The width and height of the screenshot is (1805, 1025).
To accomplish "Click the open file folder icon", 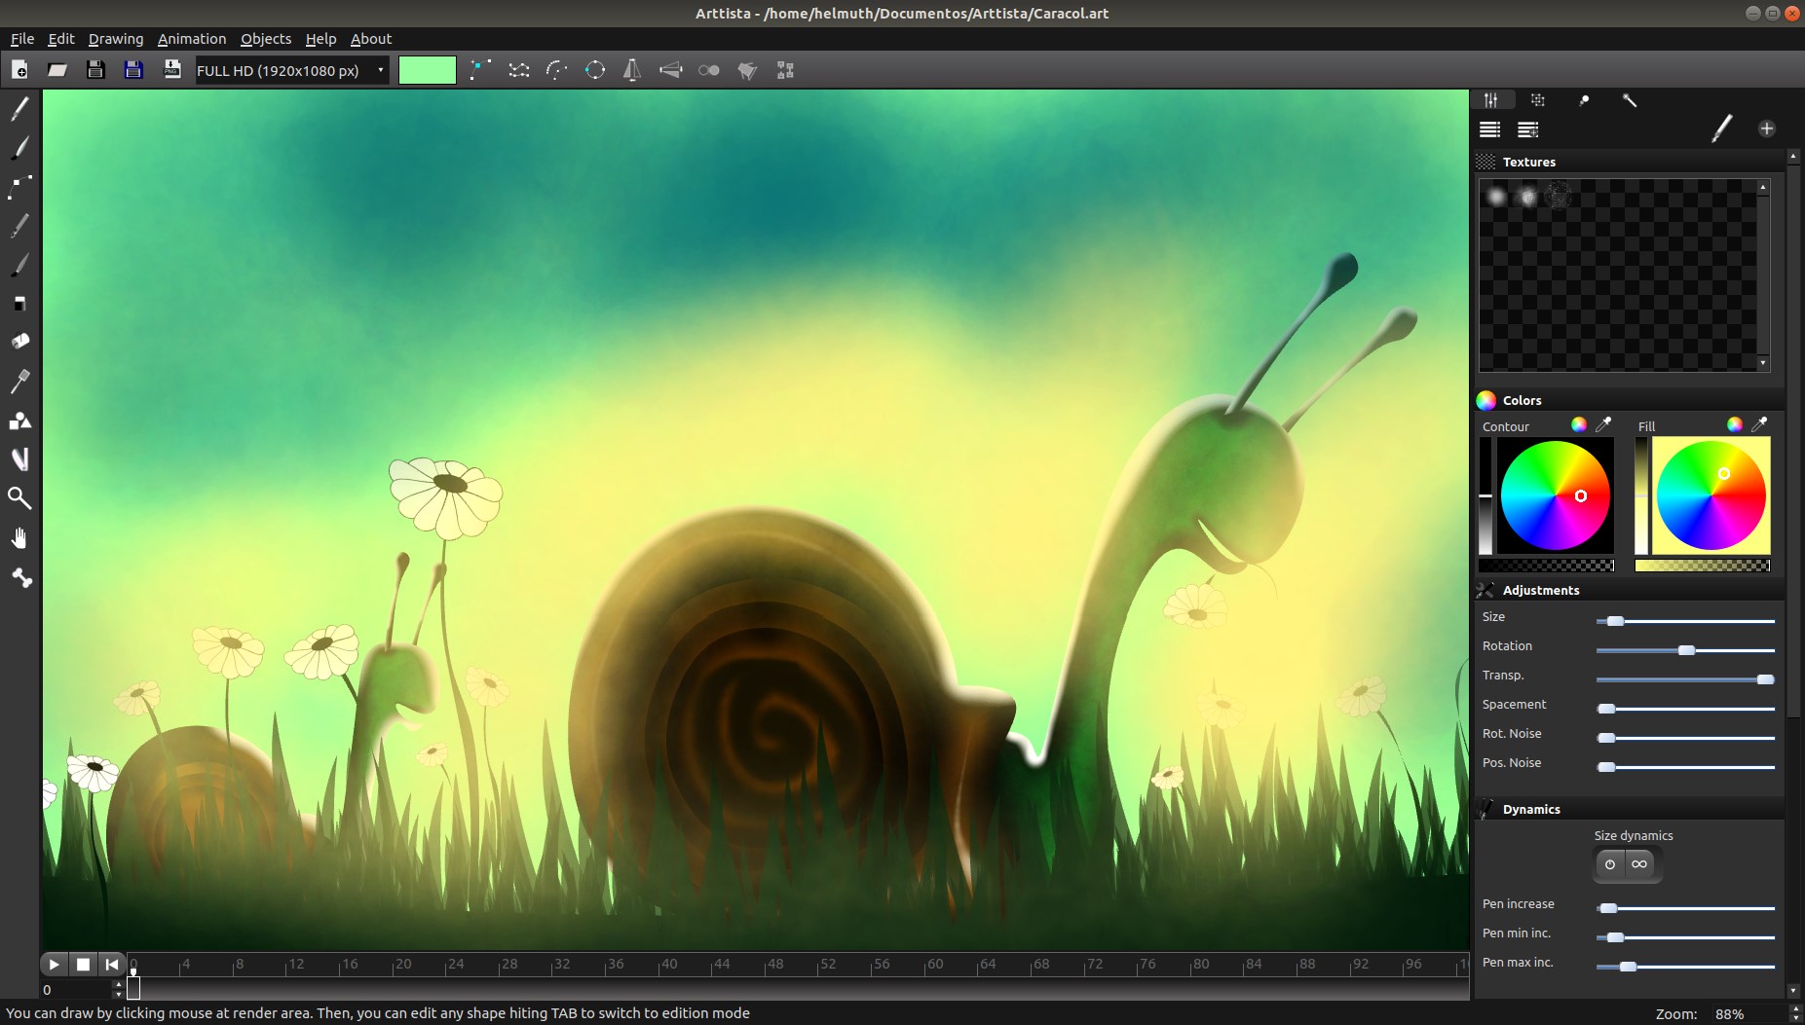I will coord(57,70).
